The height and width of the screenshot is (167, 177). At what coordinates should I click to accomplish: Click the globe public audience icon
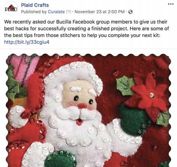point(130,12)
